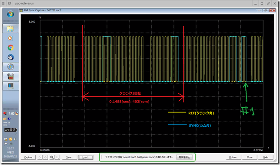Click the Thunderbird mail taskbar icon
Image resolution: width=280 pixels, height=165 pixels.
click(x=10, y=57)
